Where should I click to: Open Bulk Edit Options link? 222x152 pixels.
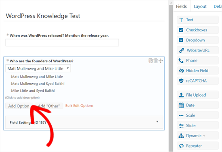[79, 106]
